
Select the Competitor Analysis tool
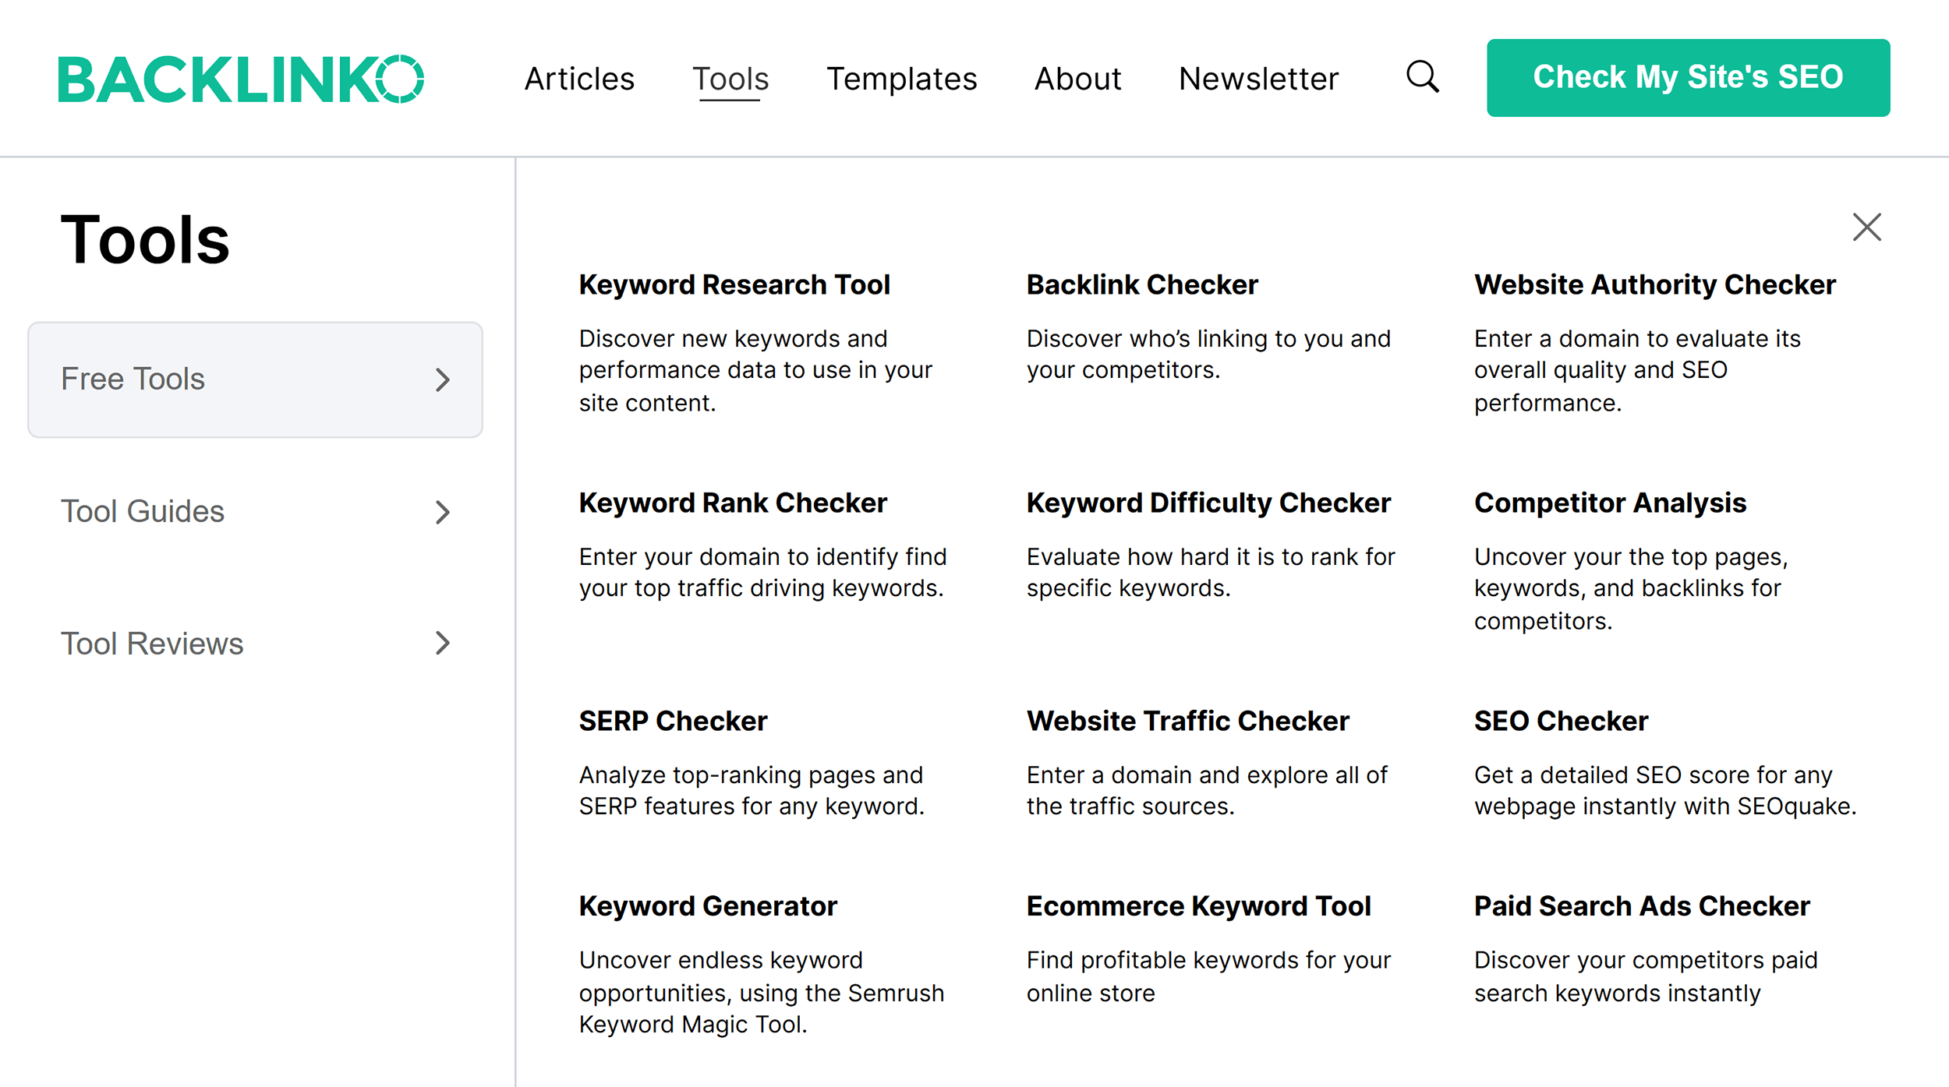click(x=1610, y=503)
